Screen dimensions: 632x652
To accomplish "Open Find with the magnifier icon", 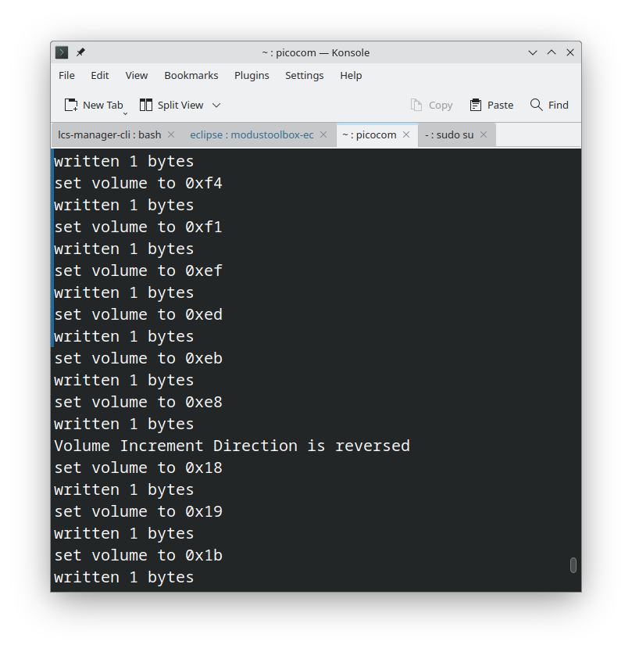I will point(536,105).
